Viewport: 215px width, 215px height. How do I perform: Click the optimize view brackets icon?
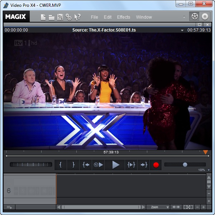point(188,207)
